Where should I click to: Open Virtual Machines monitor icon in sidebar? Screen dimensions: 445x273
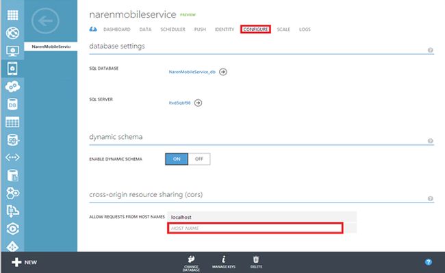tap(12, 51)
